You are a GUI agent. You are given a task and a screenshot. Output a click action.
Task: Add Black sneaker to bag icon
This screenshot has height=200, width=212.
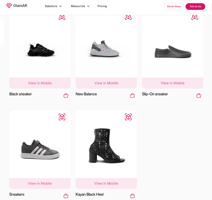click(x=66, y=96)
